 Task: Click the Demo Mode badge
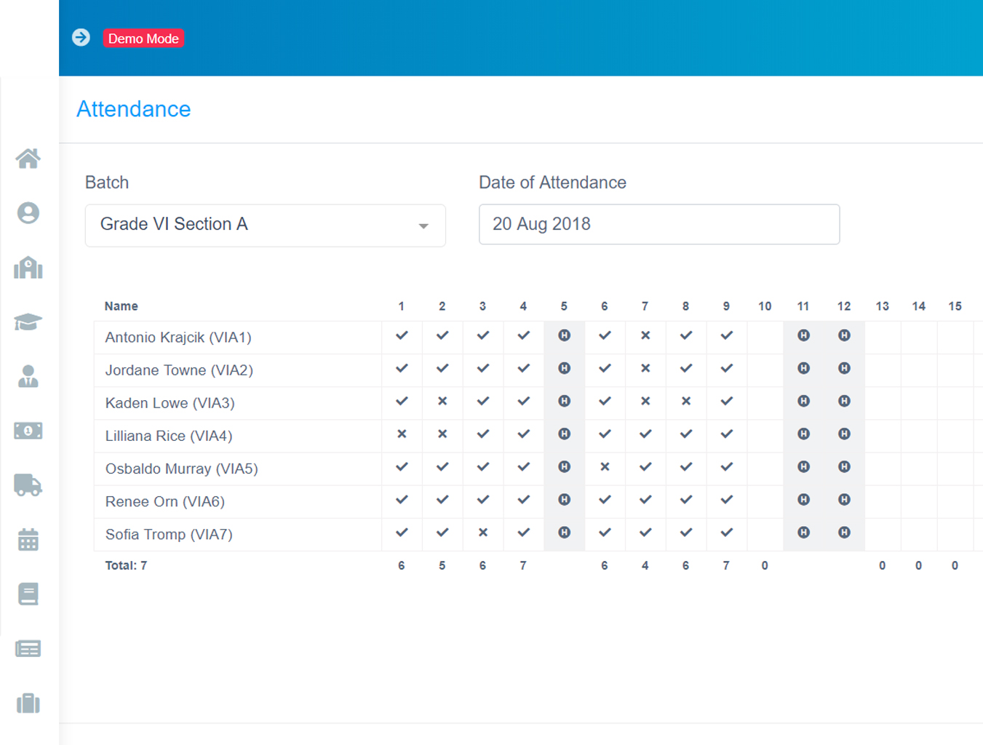point(143,39)
